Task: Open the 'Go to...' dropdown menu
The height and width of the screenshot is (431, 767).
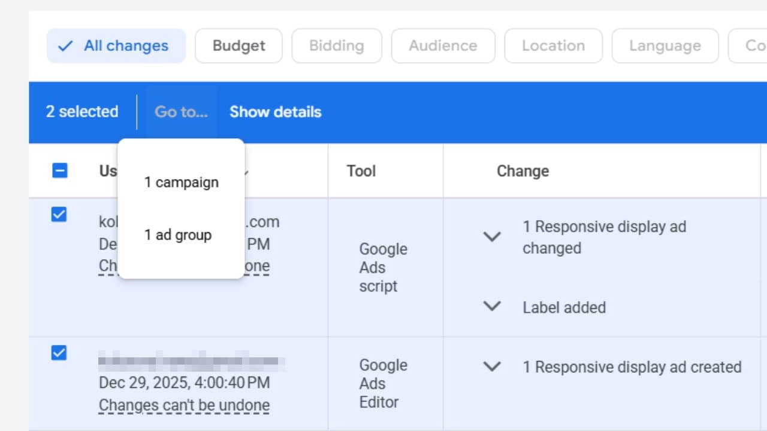Action: coord(182,112)
